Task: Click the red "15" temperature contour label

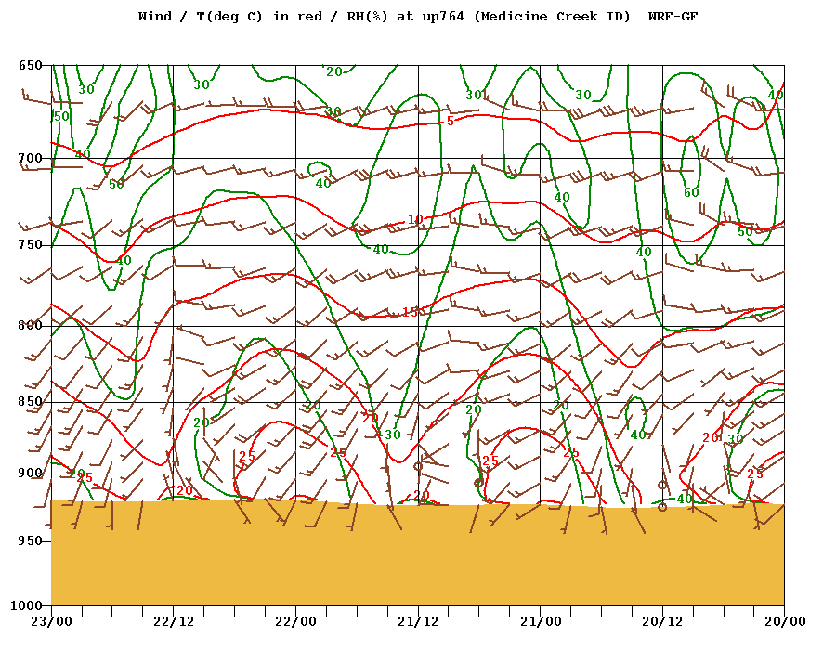Action: 410,312
